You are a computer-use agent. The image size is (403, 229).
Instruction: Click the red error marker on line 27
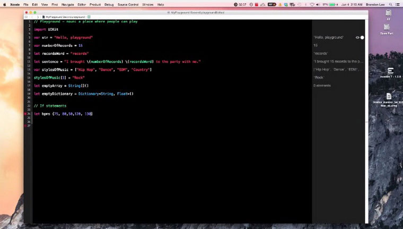[x=25, y=126]
